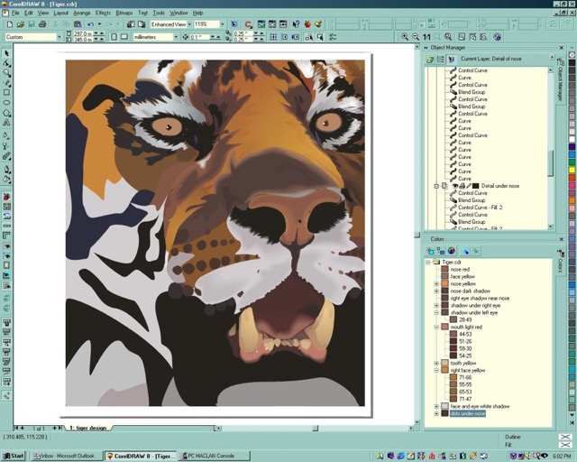Open the Bitmaps menu
This screenshot has width=577, height=462.
pyautogui.click(x=124, y=13)
